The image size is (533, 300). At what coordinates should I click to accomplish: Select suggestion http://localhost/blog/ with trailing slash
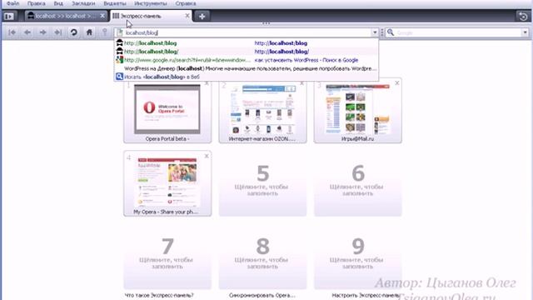pos(247,52)
